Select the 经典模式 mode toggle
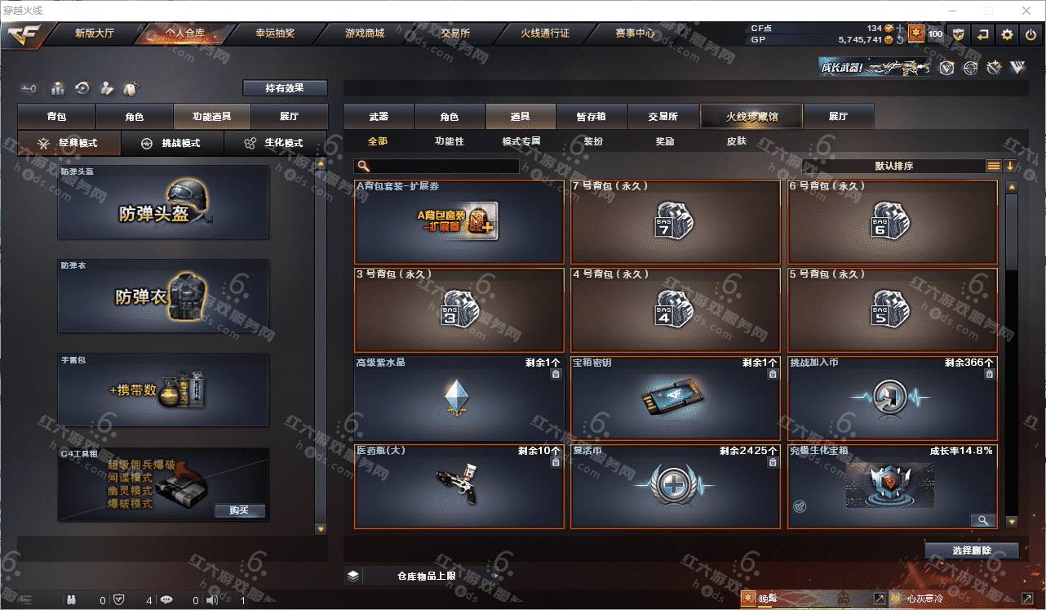 point(69,143)
